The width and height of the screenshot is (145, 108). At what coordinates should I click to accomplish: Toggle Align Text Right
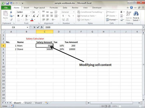coord(52,16)
